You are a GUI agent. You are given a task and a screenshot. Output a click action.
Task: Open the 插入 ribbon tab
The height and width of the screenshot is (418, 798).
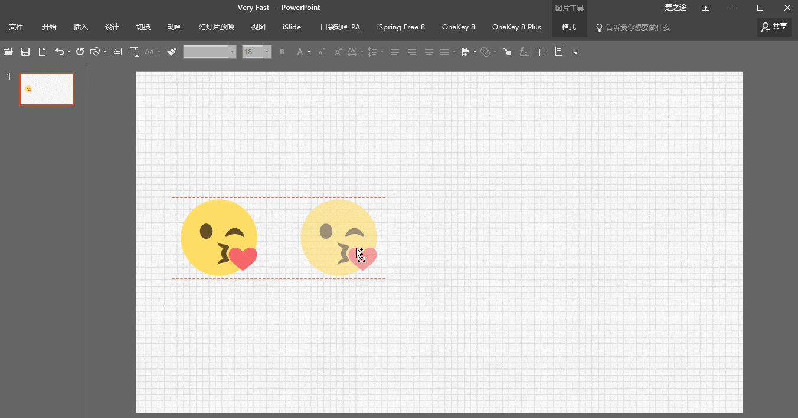click(80, 27)
